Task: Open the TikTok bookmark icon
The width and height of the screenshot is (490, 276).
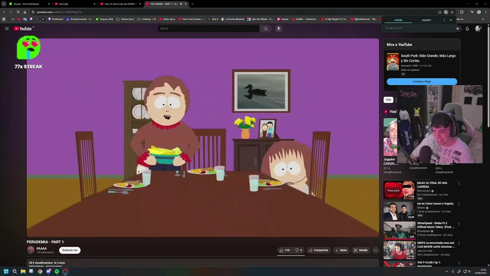Action: [x=43, y=19]
